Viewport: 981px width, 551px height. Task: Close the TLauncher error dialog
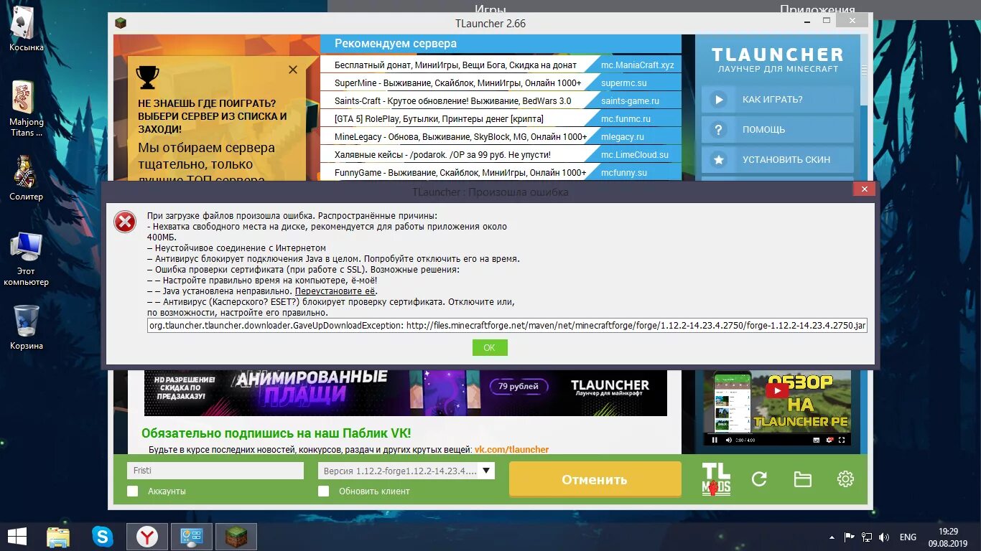864,189
